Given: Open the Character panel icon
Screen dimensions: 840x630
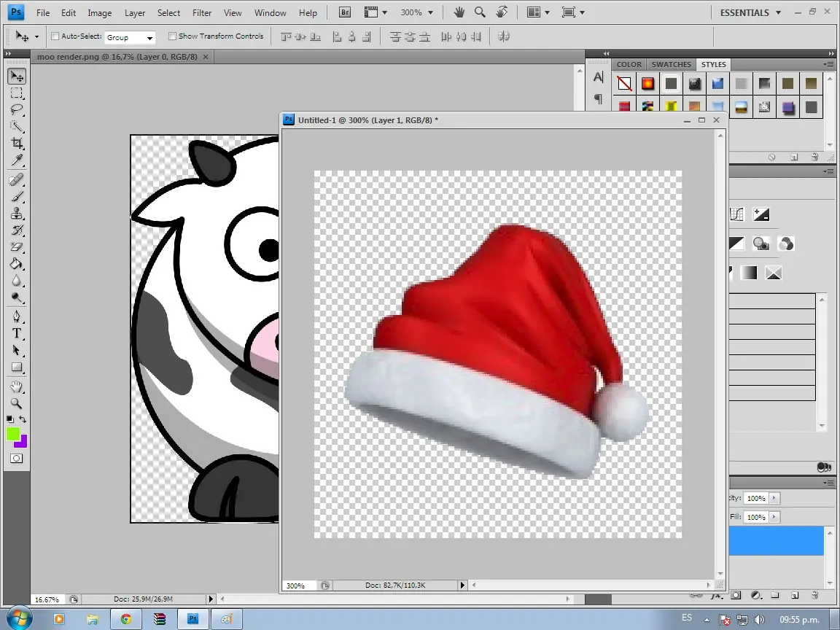Looking at the screenshot, I should point(599,78).
